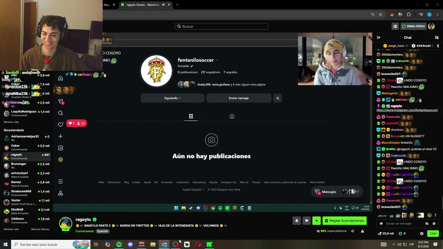Toggle theatre layout icon beside Obtén KICKs

[x=395, y=26]
